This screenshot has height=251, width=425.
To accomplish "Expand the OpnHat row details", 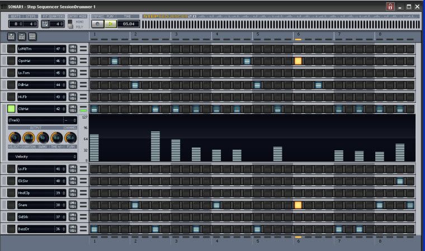I will [83, 61].
